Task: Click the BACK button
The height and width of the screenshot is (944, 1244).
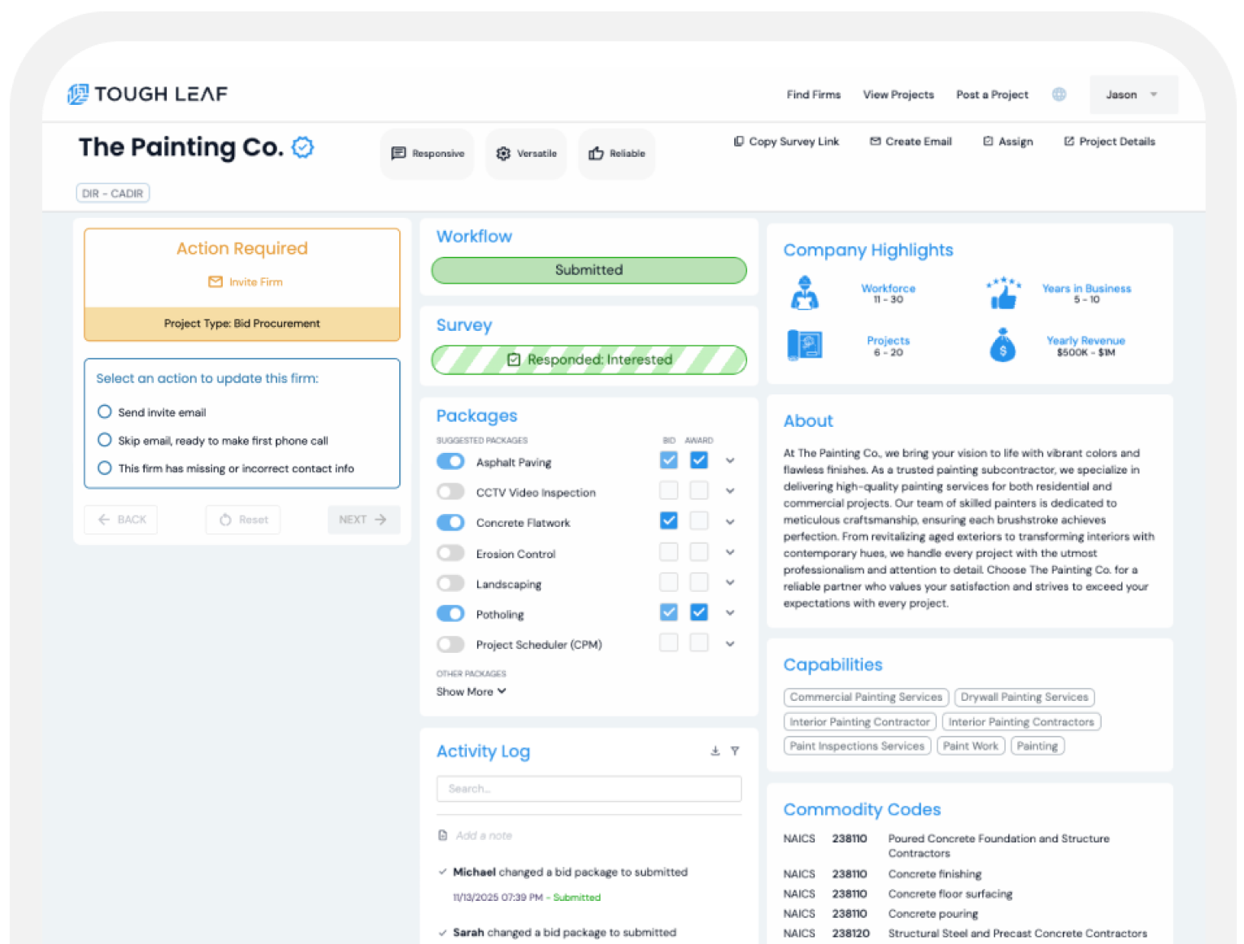Action: pyautogui.click(x=121, y=520)
